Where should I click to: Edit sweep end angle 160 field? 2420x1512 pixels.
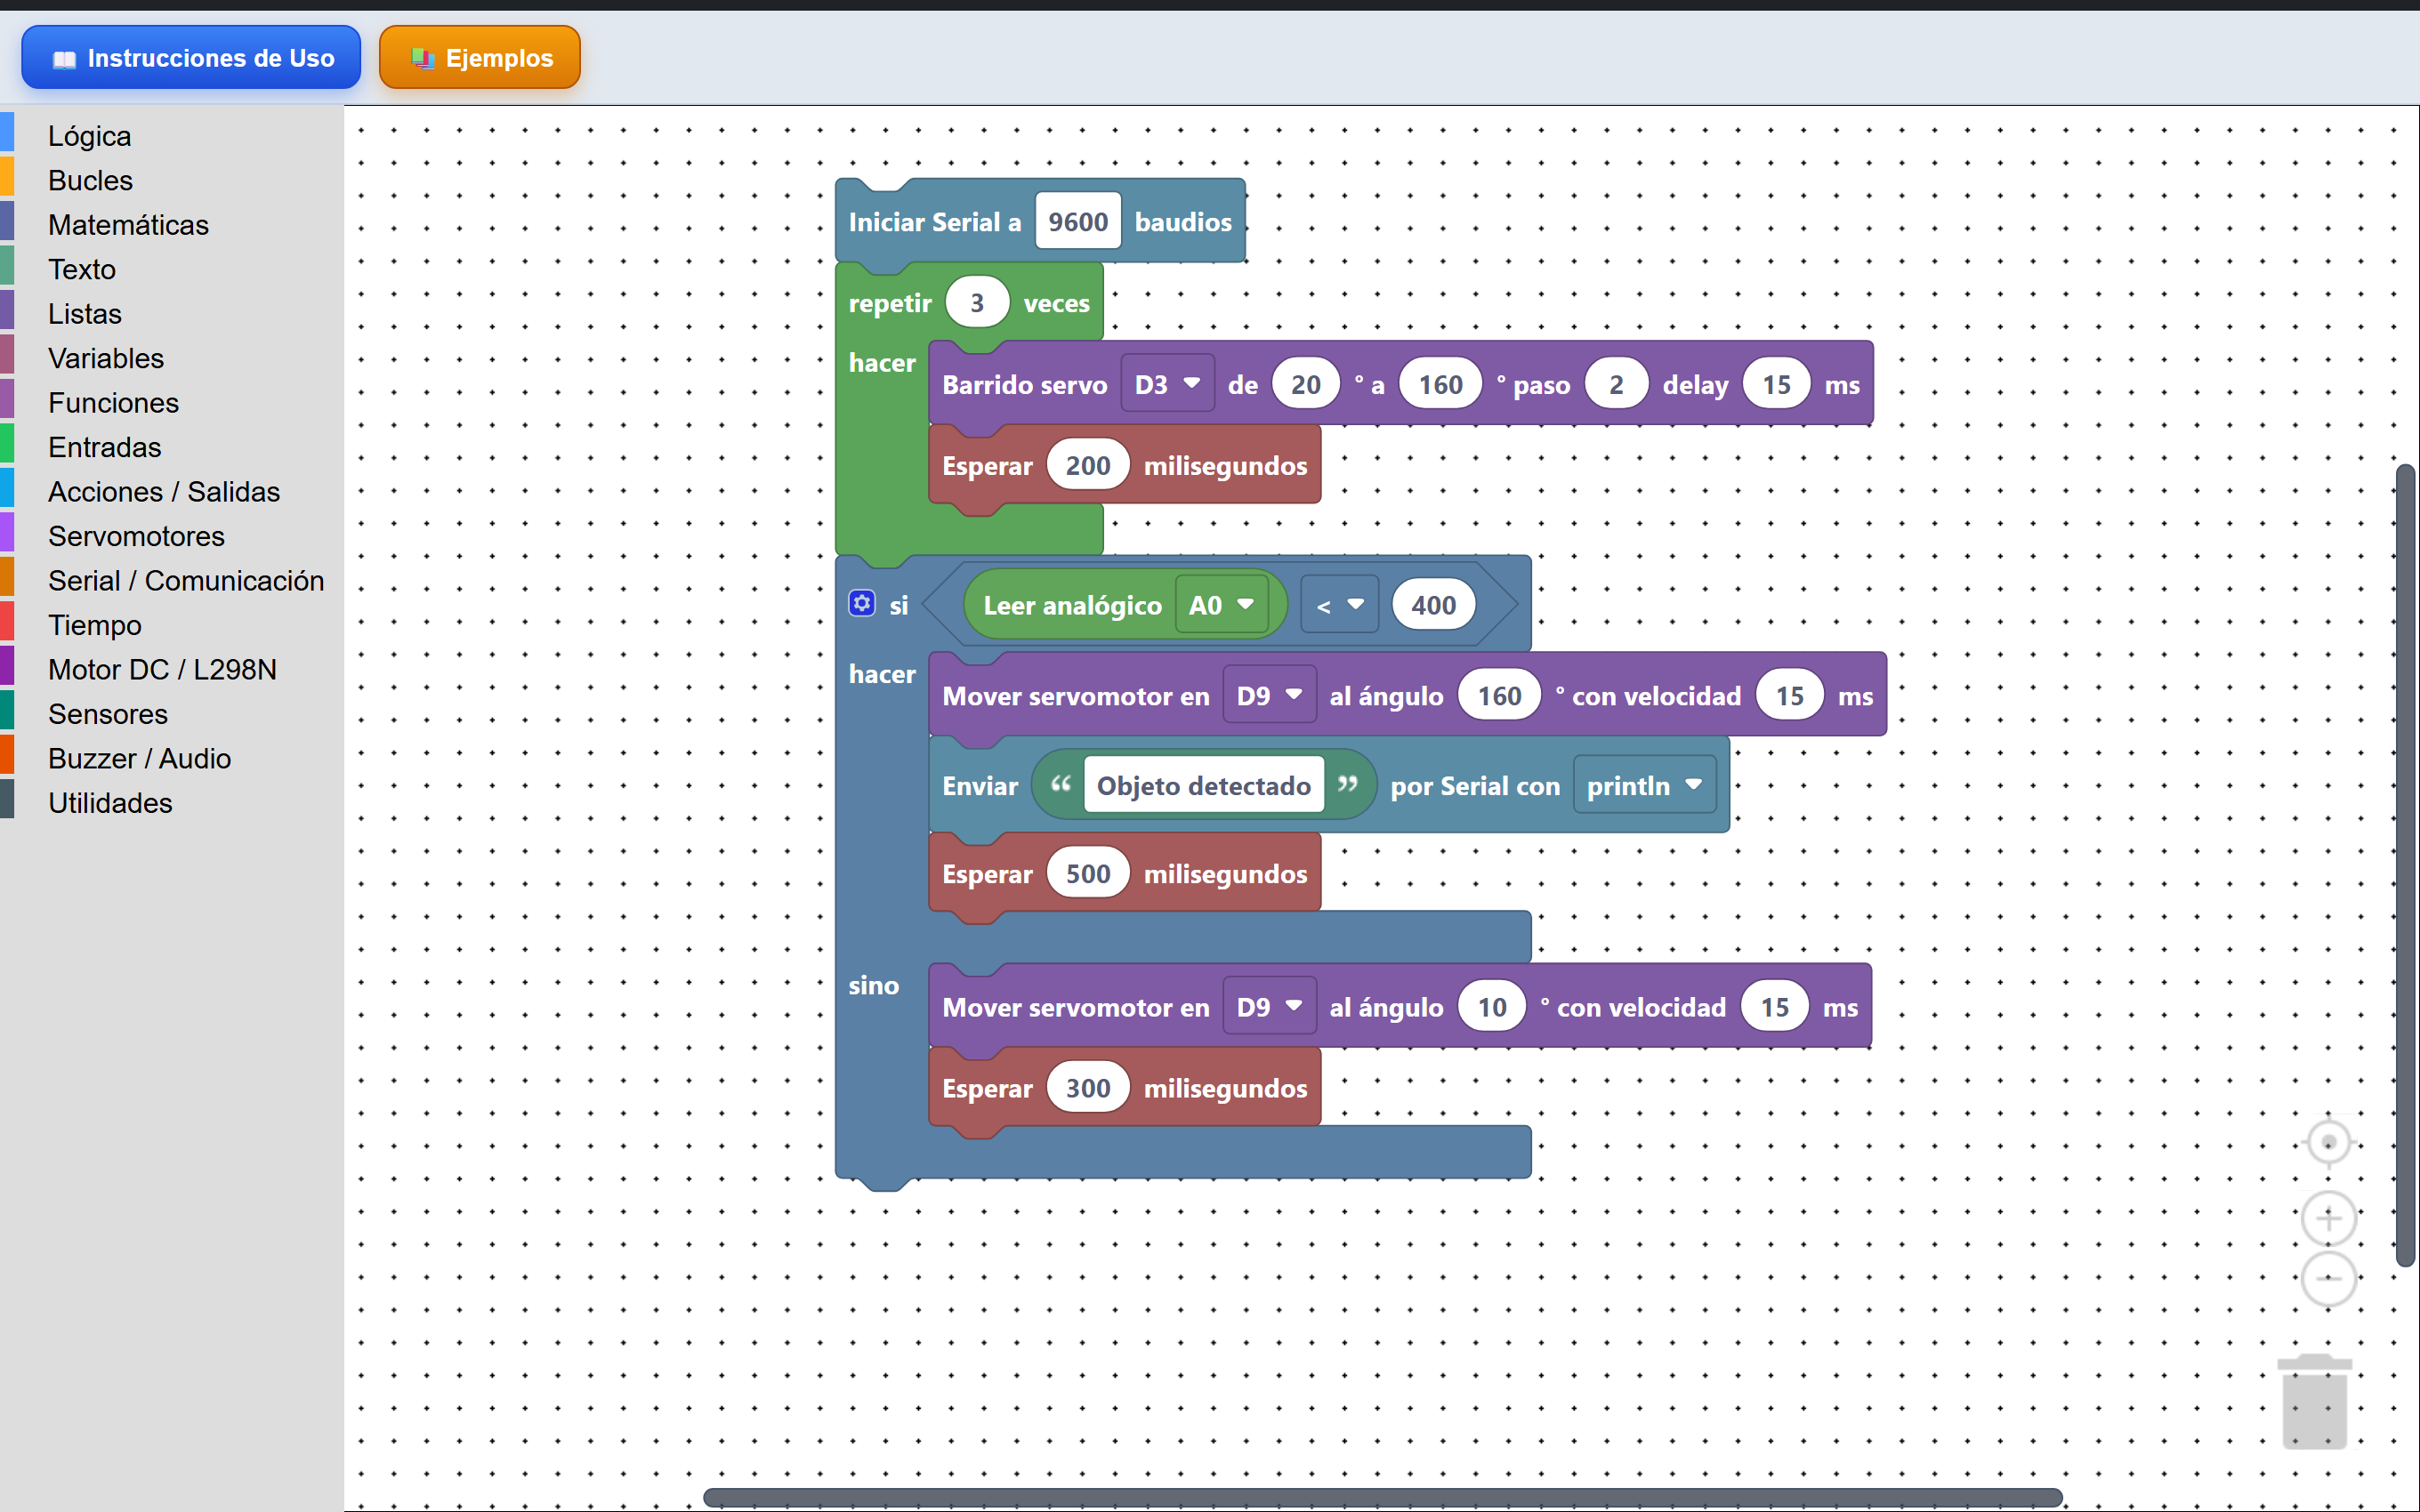[1440, 384]
